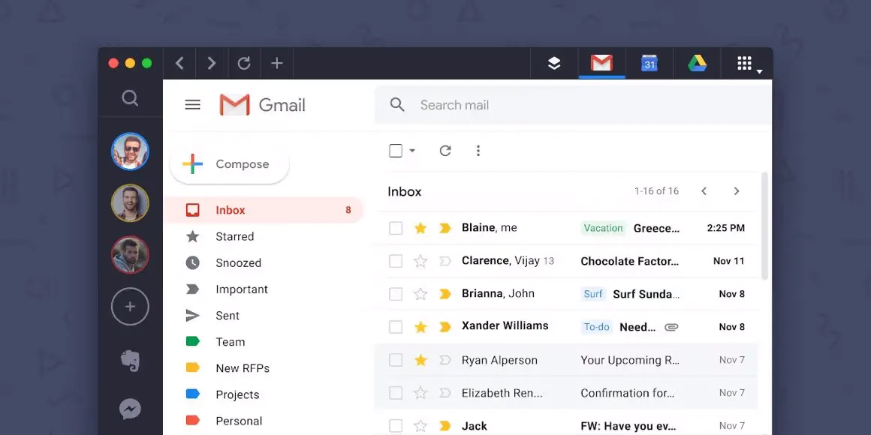Open the select-all checkbox dropdown arrow
The width and height of the screenshot is (871, 435).
pyautogui.click(x=412, y=151)
